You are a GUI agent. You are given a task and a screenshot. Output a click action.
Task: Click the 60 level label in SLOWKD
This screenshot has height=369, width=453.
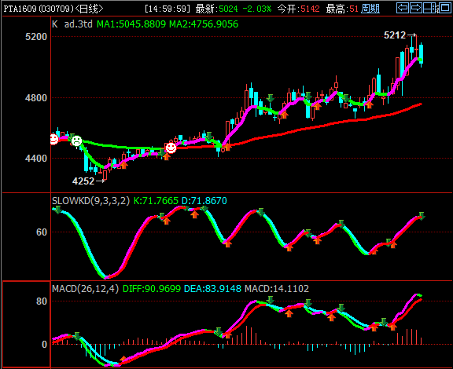tap(42, 232)
